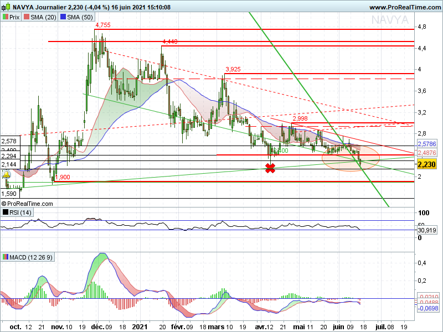Screen dimensions: 443x332
Task: Click the mai date axis label
Action: click(x=299, y=327)
